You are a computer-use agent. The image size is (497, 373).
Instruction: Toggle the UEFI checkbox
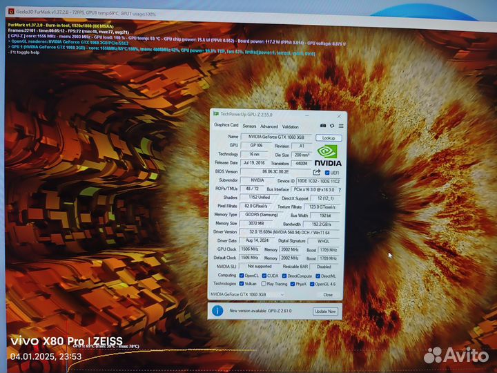[327, 173]
